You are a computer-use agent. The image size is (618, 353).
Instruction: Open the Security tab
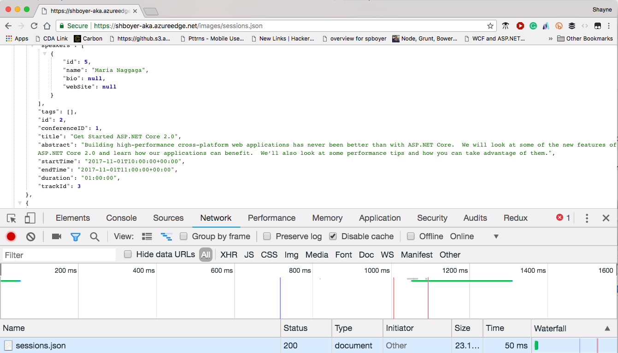[432, 218]
